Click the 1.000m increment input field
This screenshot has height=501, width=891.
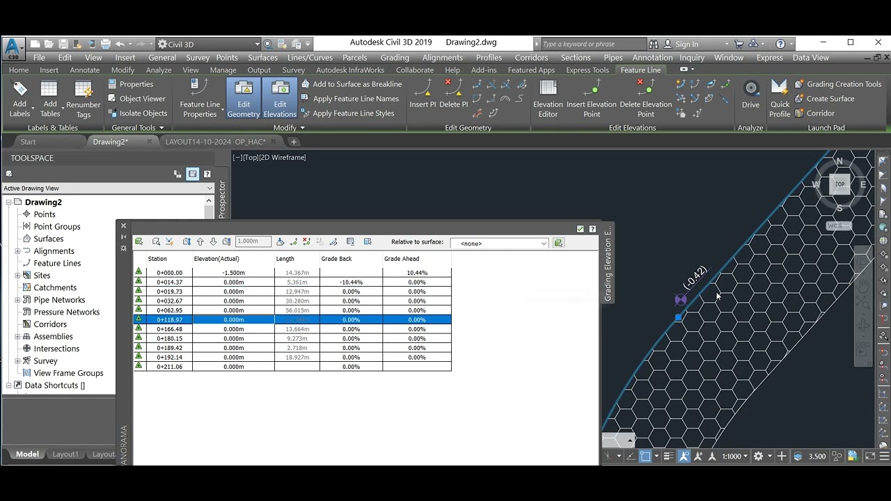click(x=253, y=241)
